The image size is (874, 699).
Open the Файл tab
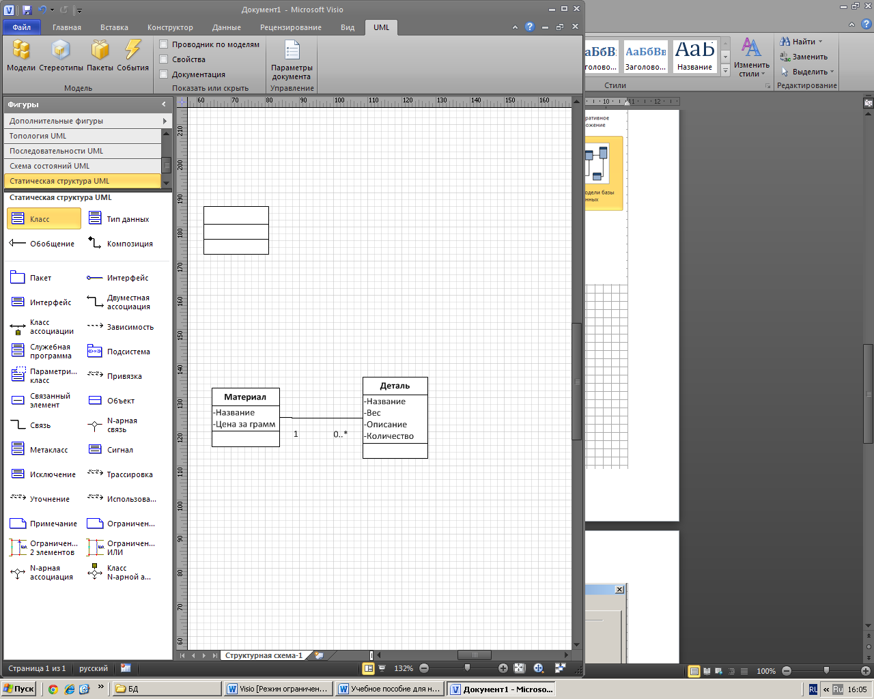pos(22,27)
